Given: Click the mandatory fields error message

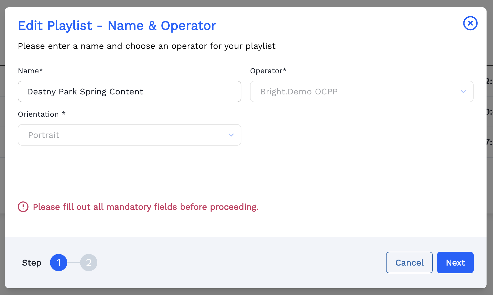Looking at the screenshot, I should pos(145,207).
